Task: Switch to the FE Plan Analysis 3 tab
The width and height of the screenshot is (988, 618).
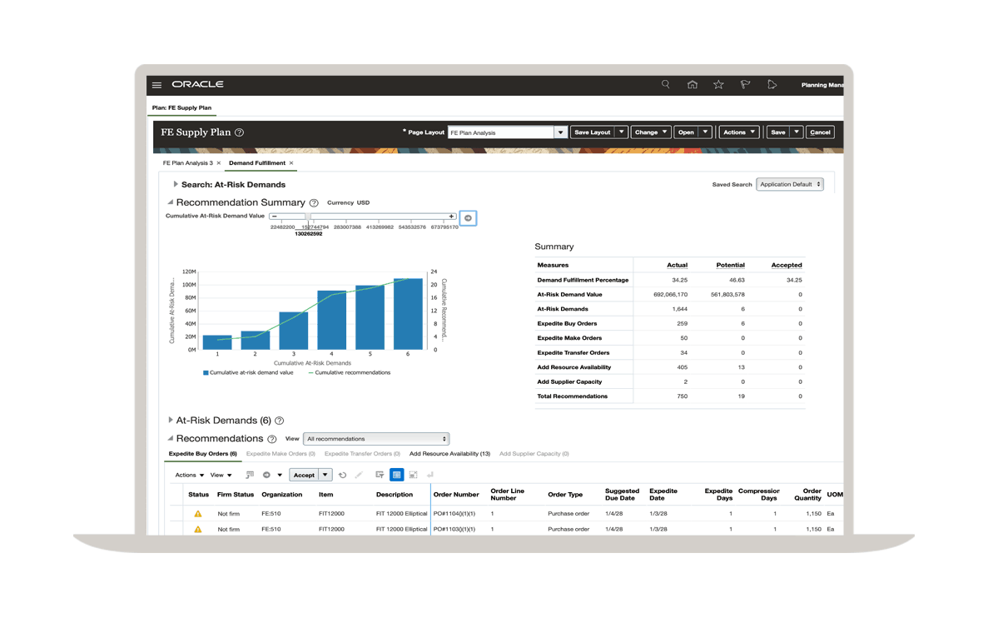Action: (x=187, y=163)
